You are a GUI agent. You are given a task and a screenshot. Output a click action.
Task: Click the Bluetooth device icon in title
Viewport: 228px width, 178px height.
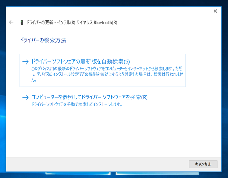(22, 22)
